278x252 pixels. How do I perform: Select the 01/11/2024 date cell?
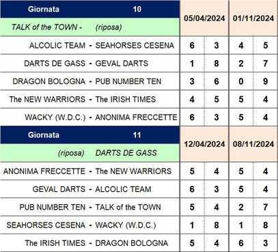tap(253, 18)
